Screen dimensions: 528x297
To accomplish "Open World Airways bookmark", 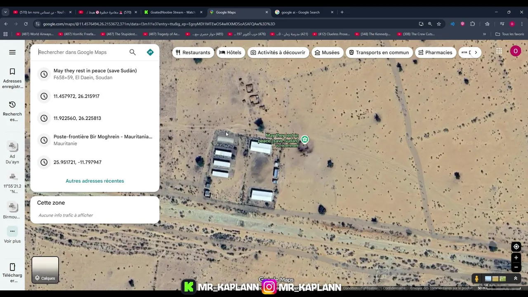I will point(35,34).
